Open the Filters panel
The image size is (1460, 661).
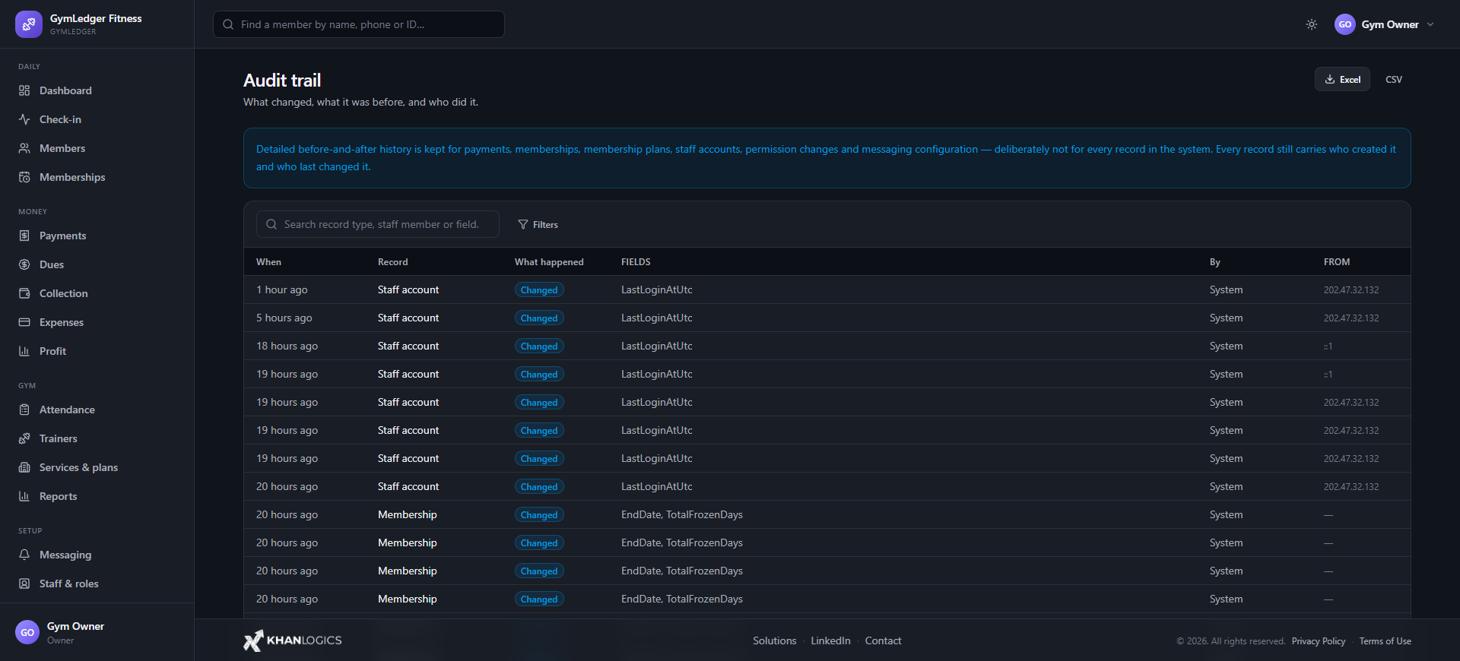point(538,224)
